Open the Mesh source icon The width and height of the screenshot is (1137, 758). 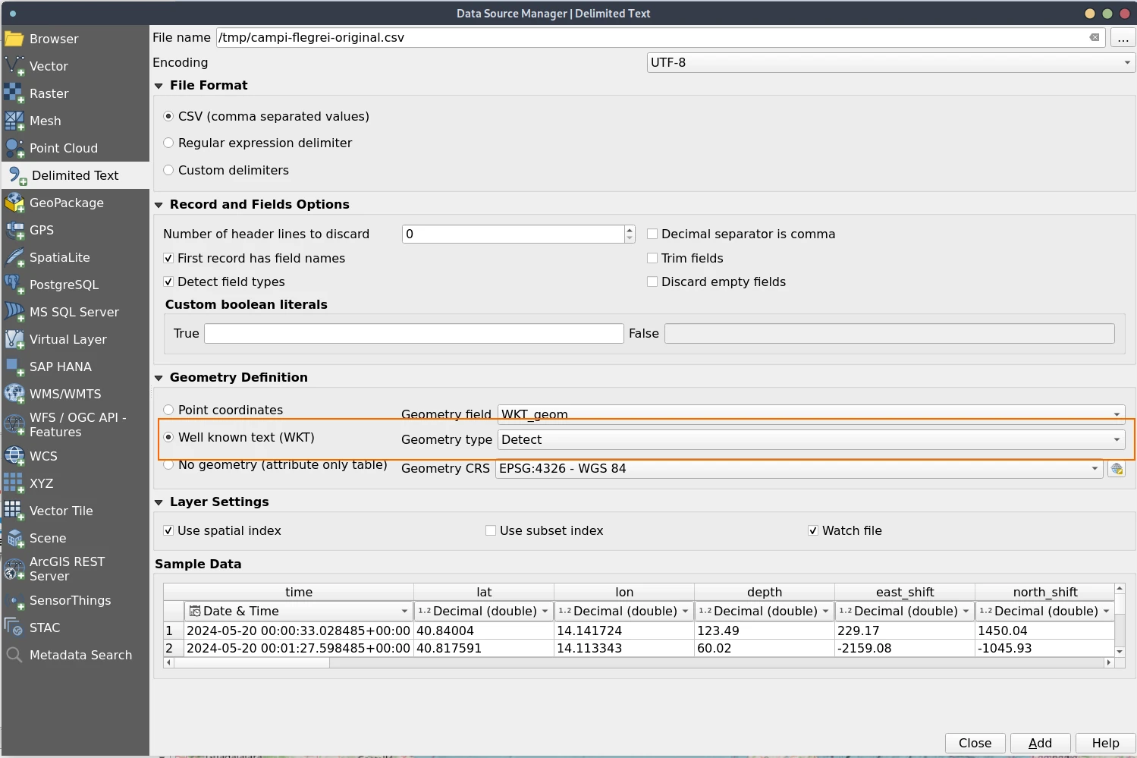coord(14,121)
